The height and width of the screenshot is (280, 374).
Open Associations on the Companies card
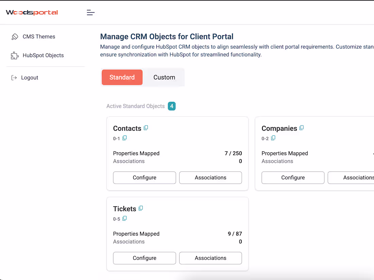click(x=351, y=178)
